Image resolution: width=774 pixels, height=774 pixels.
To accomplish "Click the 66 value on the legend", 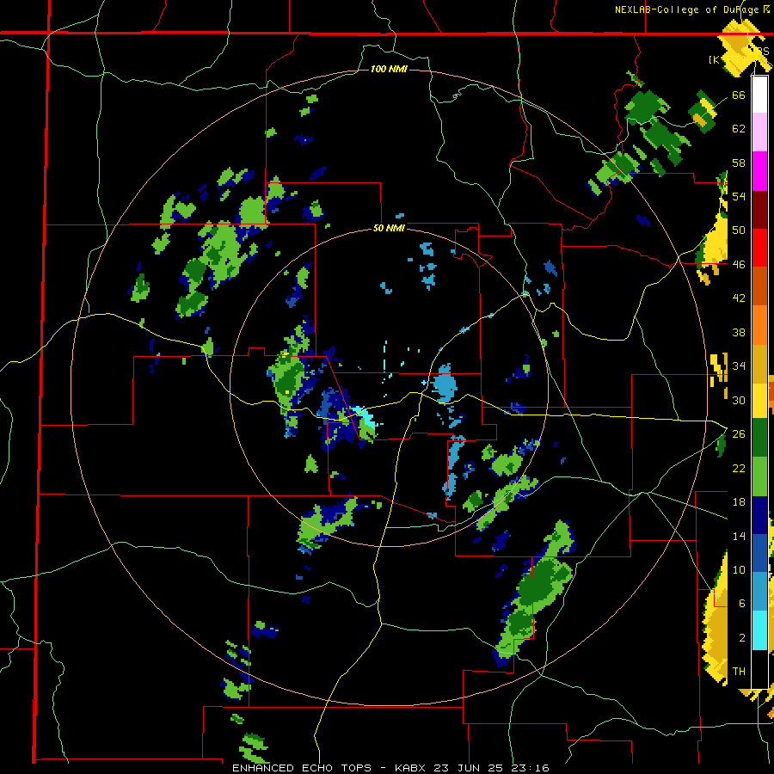I will pos(739,95).
